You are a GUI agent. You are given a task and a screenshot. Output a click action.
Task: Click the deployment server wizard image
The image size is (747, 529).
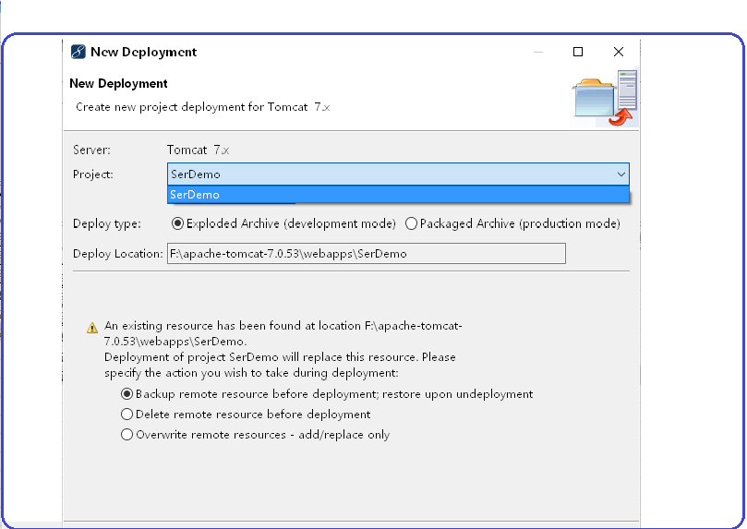click(605, 99)
